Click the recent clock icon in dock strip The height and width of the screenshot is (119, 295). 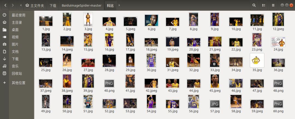(x=5, y=15)
